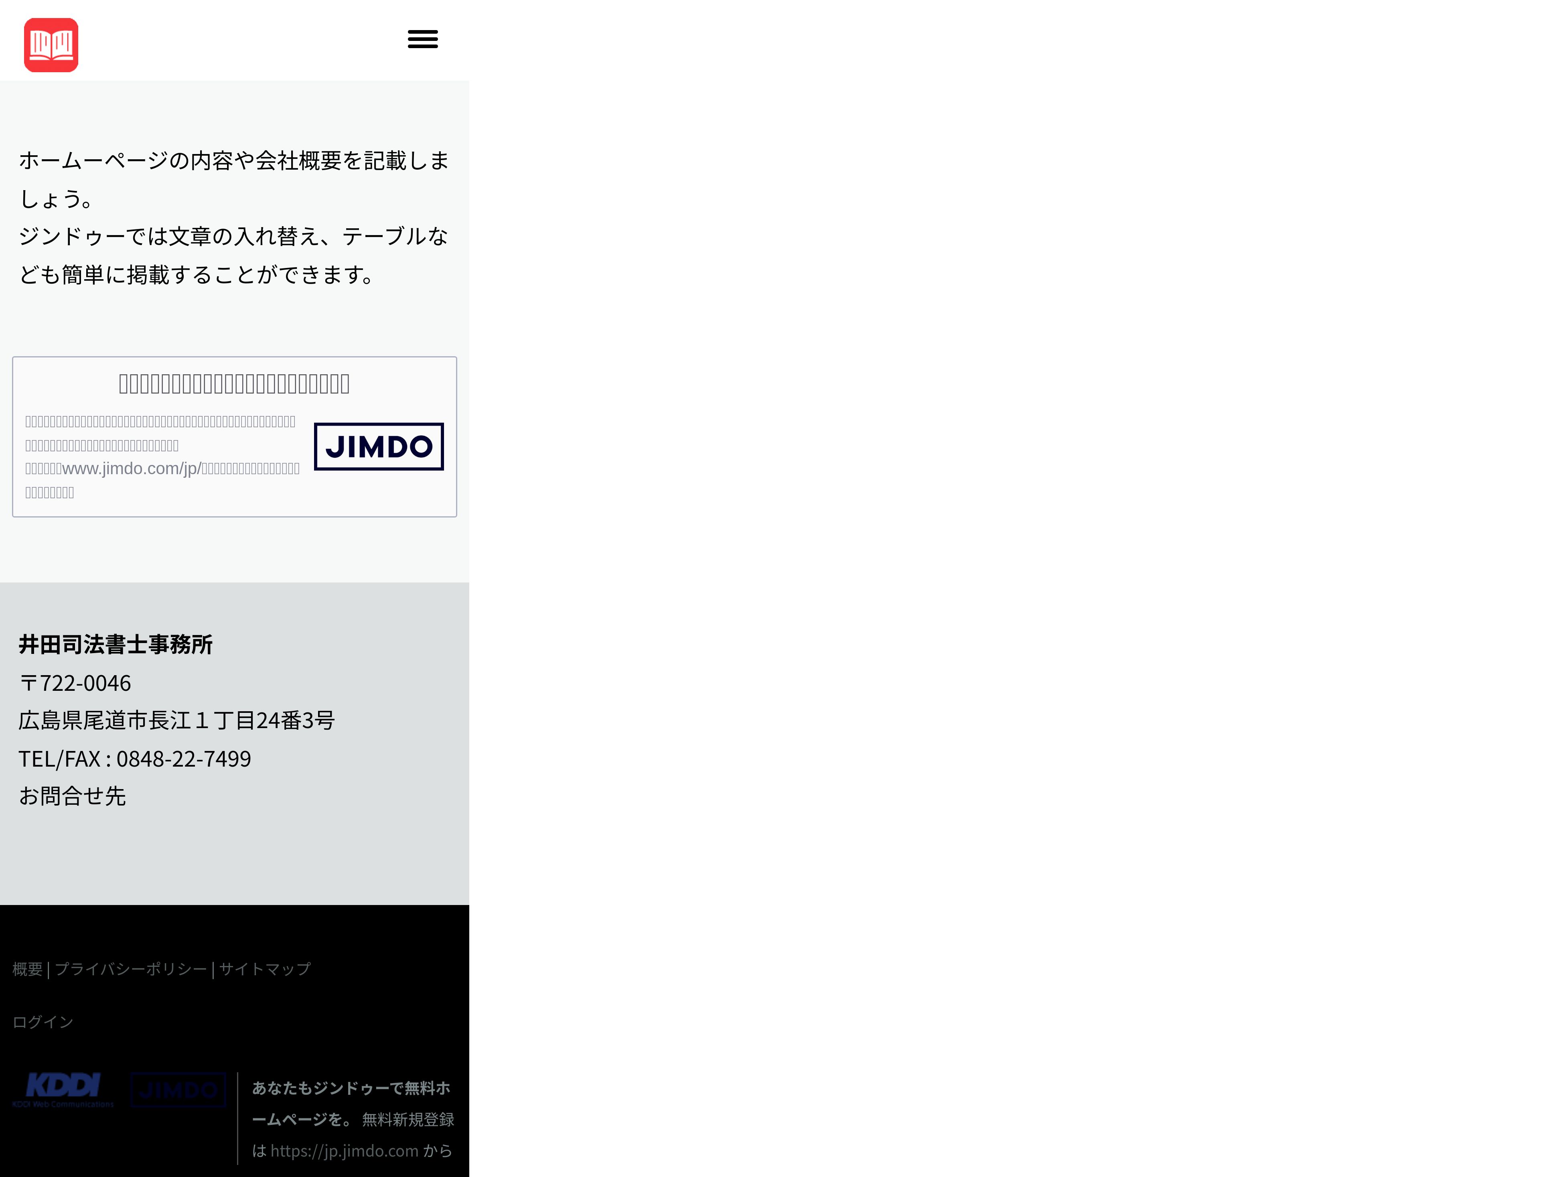Image resolution: width=1545 pixels, height=1177 pixels.
Task: Click the postal code 〒722-0046 text
Action: pyautogui.click(x=75, y=683)
